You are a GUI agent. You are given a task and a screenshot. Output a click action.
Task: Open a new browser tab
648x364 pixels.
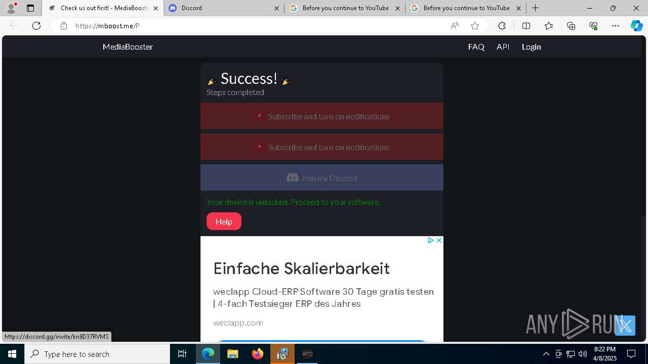point(535,8)
